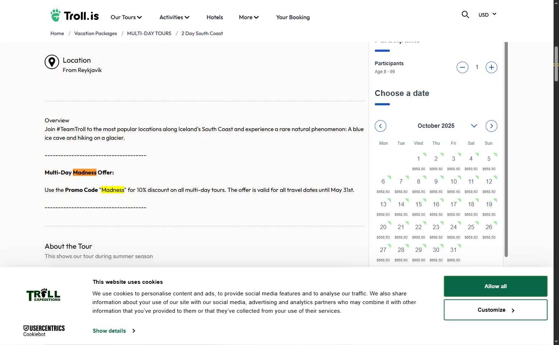Expand the Our Tours menu
559x345 pixels.
(x=126, y=17)
